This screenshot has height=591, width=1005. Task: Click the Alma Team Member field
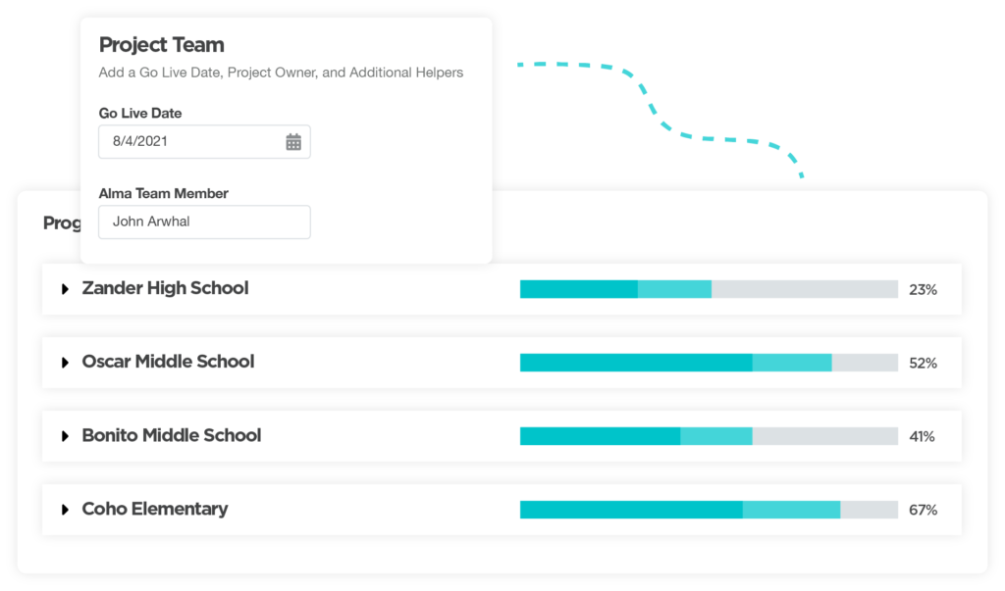pyautogui.click(x=204, y=222)
